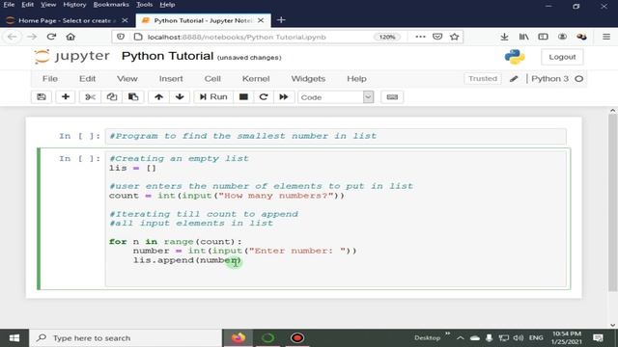The width and height of the screenshot is (618, 347).
Task: Click the red record taskbar icon
Action: 297,338
